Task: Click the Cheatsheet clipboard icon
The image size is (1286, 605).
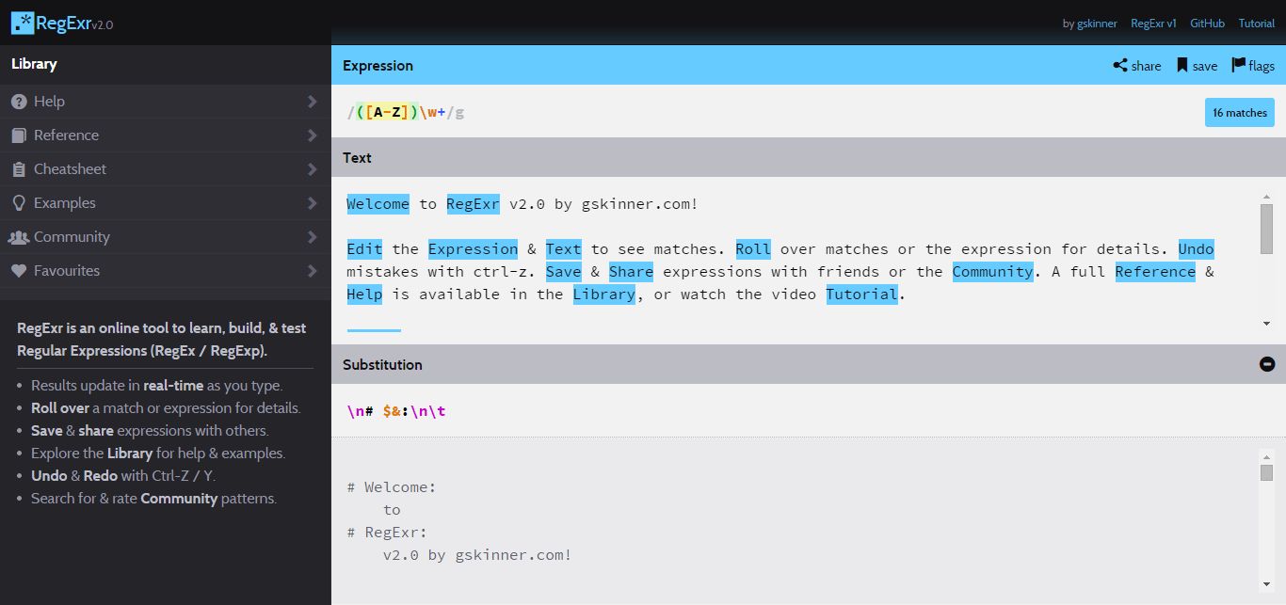Action: coord(20,168)
